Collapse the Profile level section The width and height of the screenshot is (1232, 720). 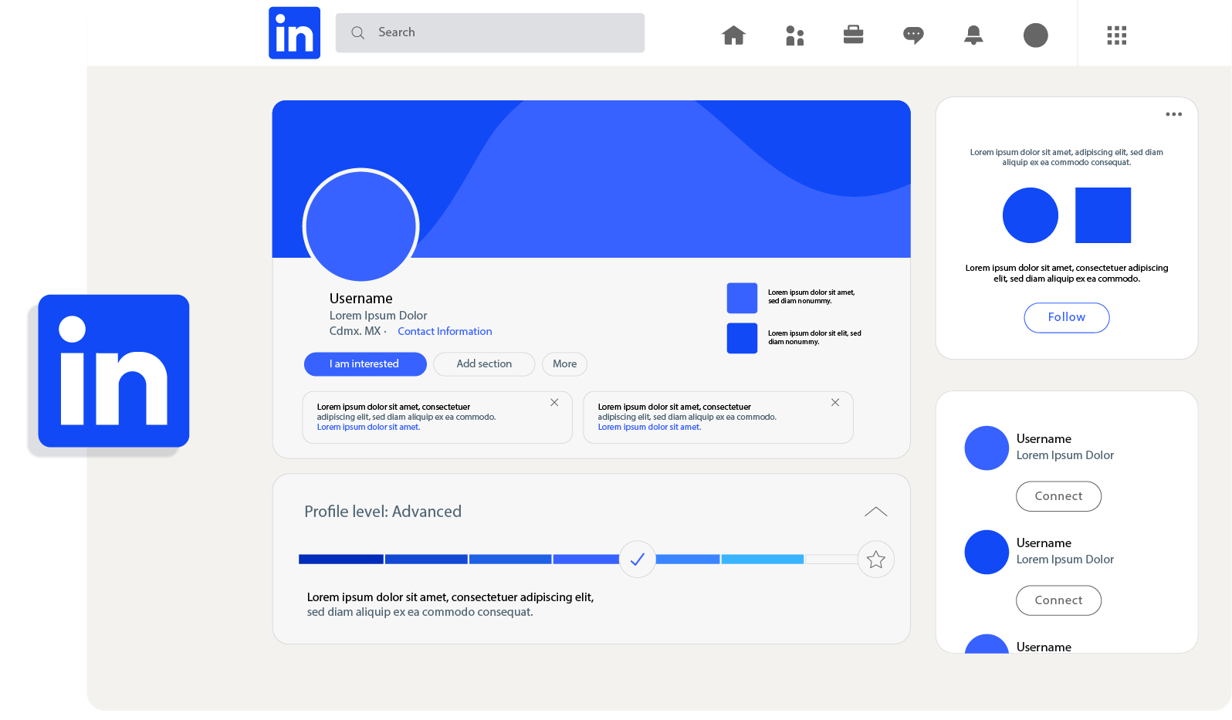pos(875,512)
